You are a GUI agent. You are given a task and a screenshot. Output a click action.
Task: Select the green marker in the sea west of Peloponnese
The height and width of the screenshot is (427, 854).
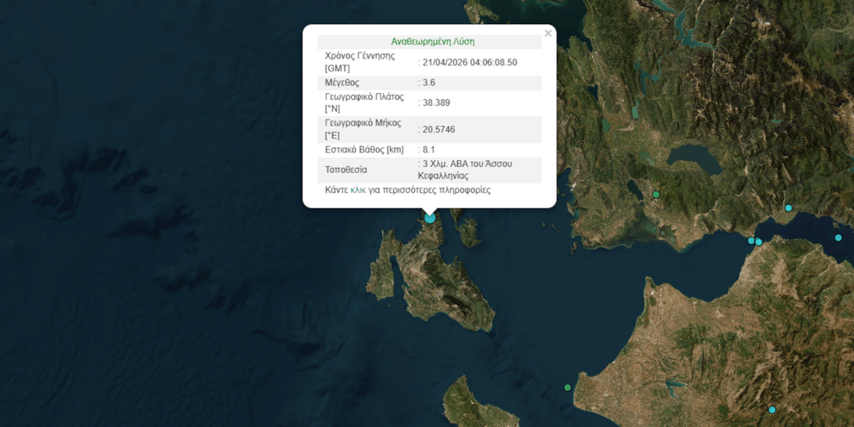[x=567, y=387]
